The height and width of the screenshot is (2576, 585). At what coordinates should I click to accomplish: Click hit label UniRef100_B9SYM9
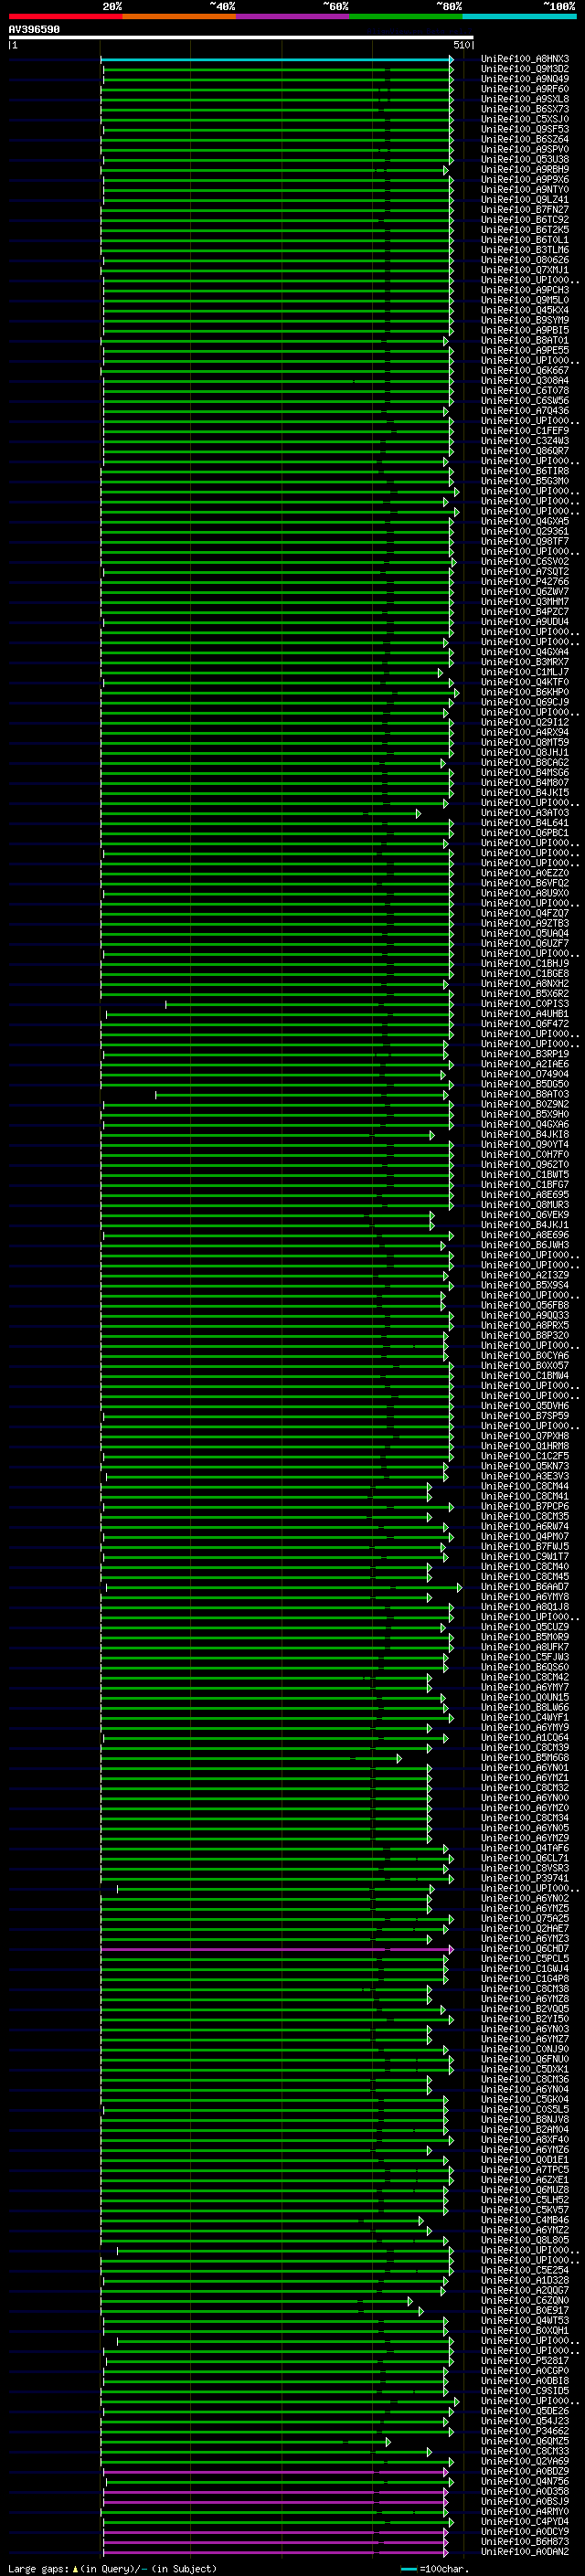click(525, 320)
